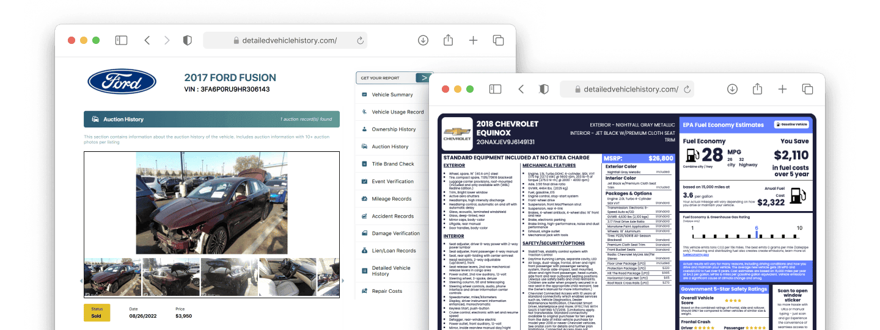This screenshot has width=880, height=330.
Task: Open Repair Costs menu item
Action: [392, 291]
